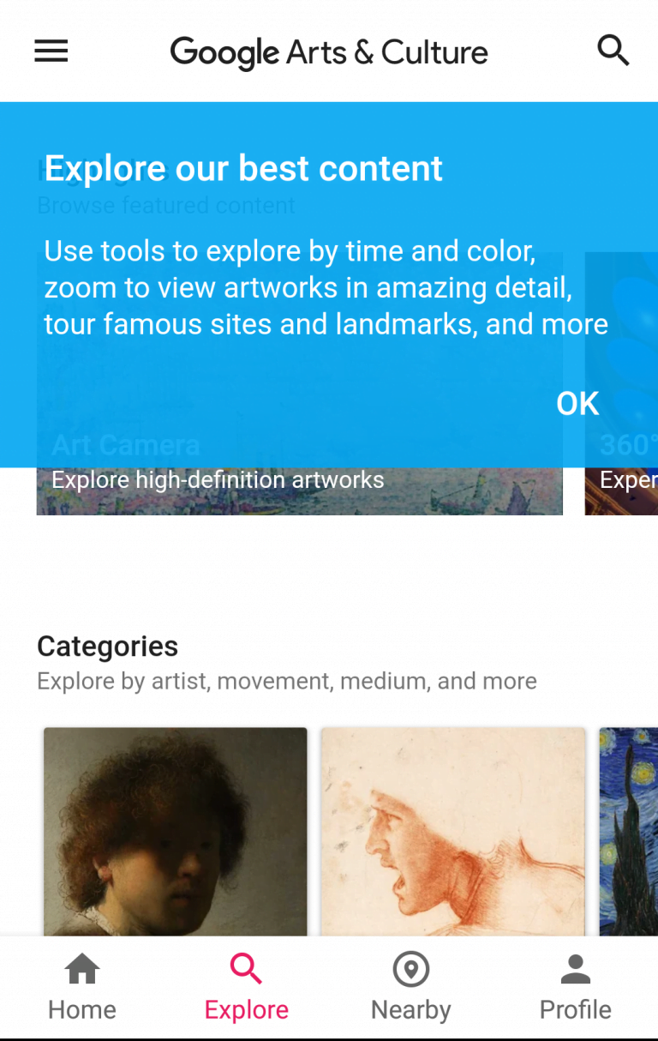
Task: Tap the Home house icon
Action: click(x=82, y=970)
